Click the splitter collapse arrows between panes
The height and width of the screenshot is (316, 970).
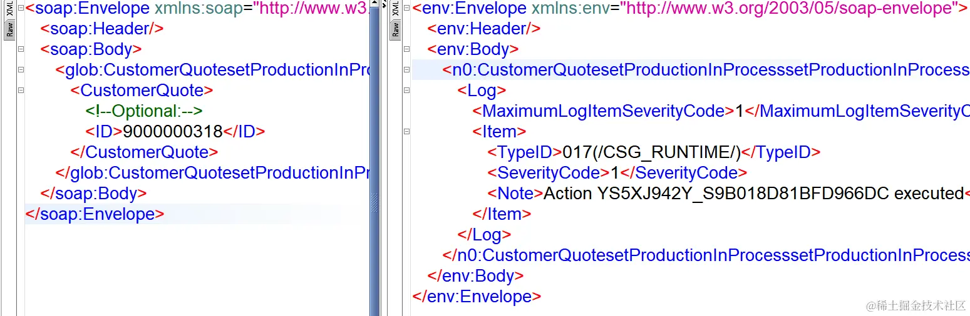click(384, 4)
